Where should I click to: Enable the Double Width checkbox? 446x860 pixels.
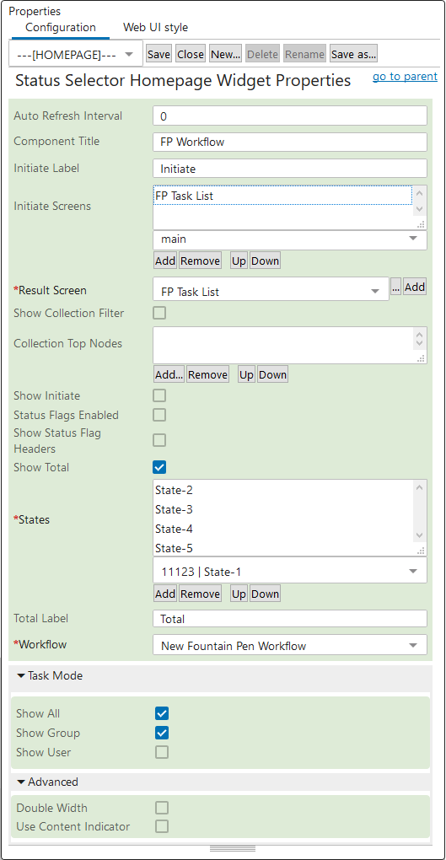point(161,808)
